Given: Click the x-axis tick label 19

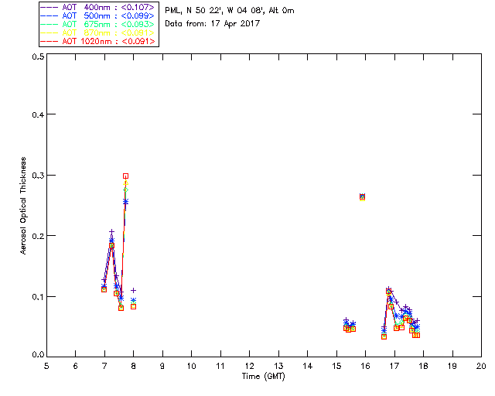Looking at the screenshot, I should click(x=452, y=366).
